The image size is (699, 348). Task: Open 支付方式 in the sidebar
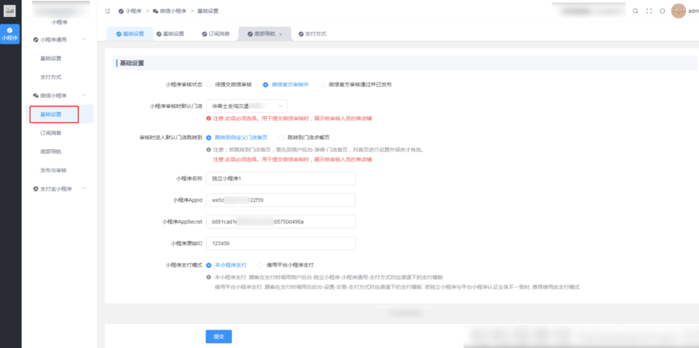point(51,77)
